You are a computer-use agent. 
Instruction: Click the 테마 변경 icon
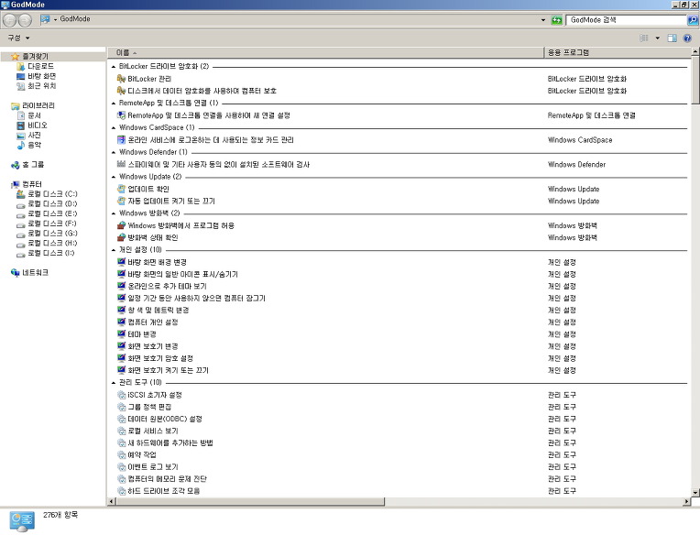(121, 333)
